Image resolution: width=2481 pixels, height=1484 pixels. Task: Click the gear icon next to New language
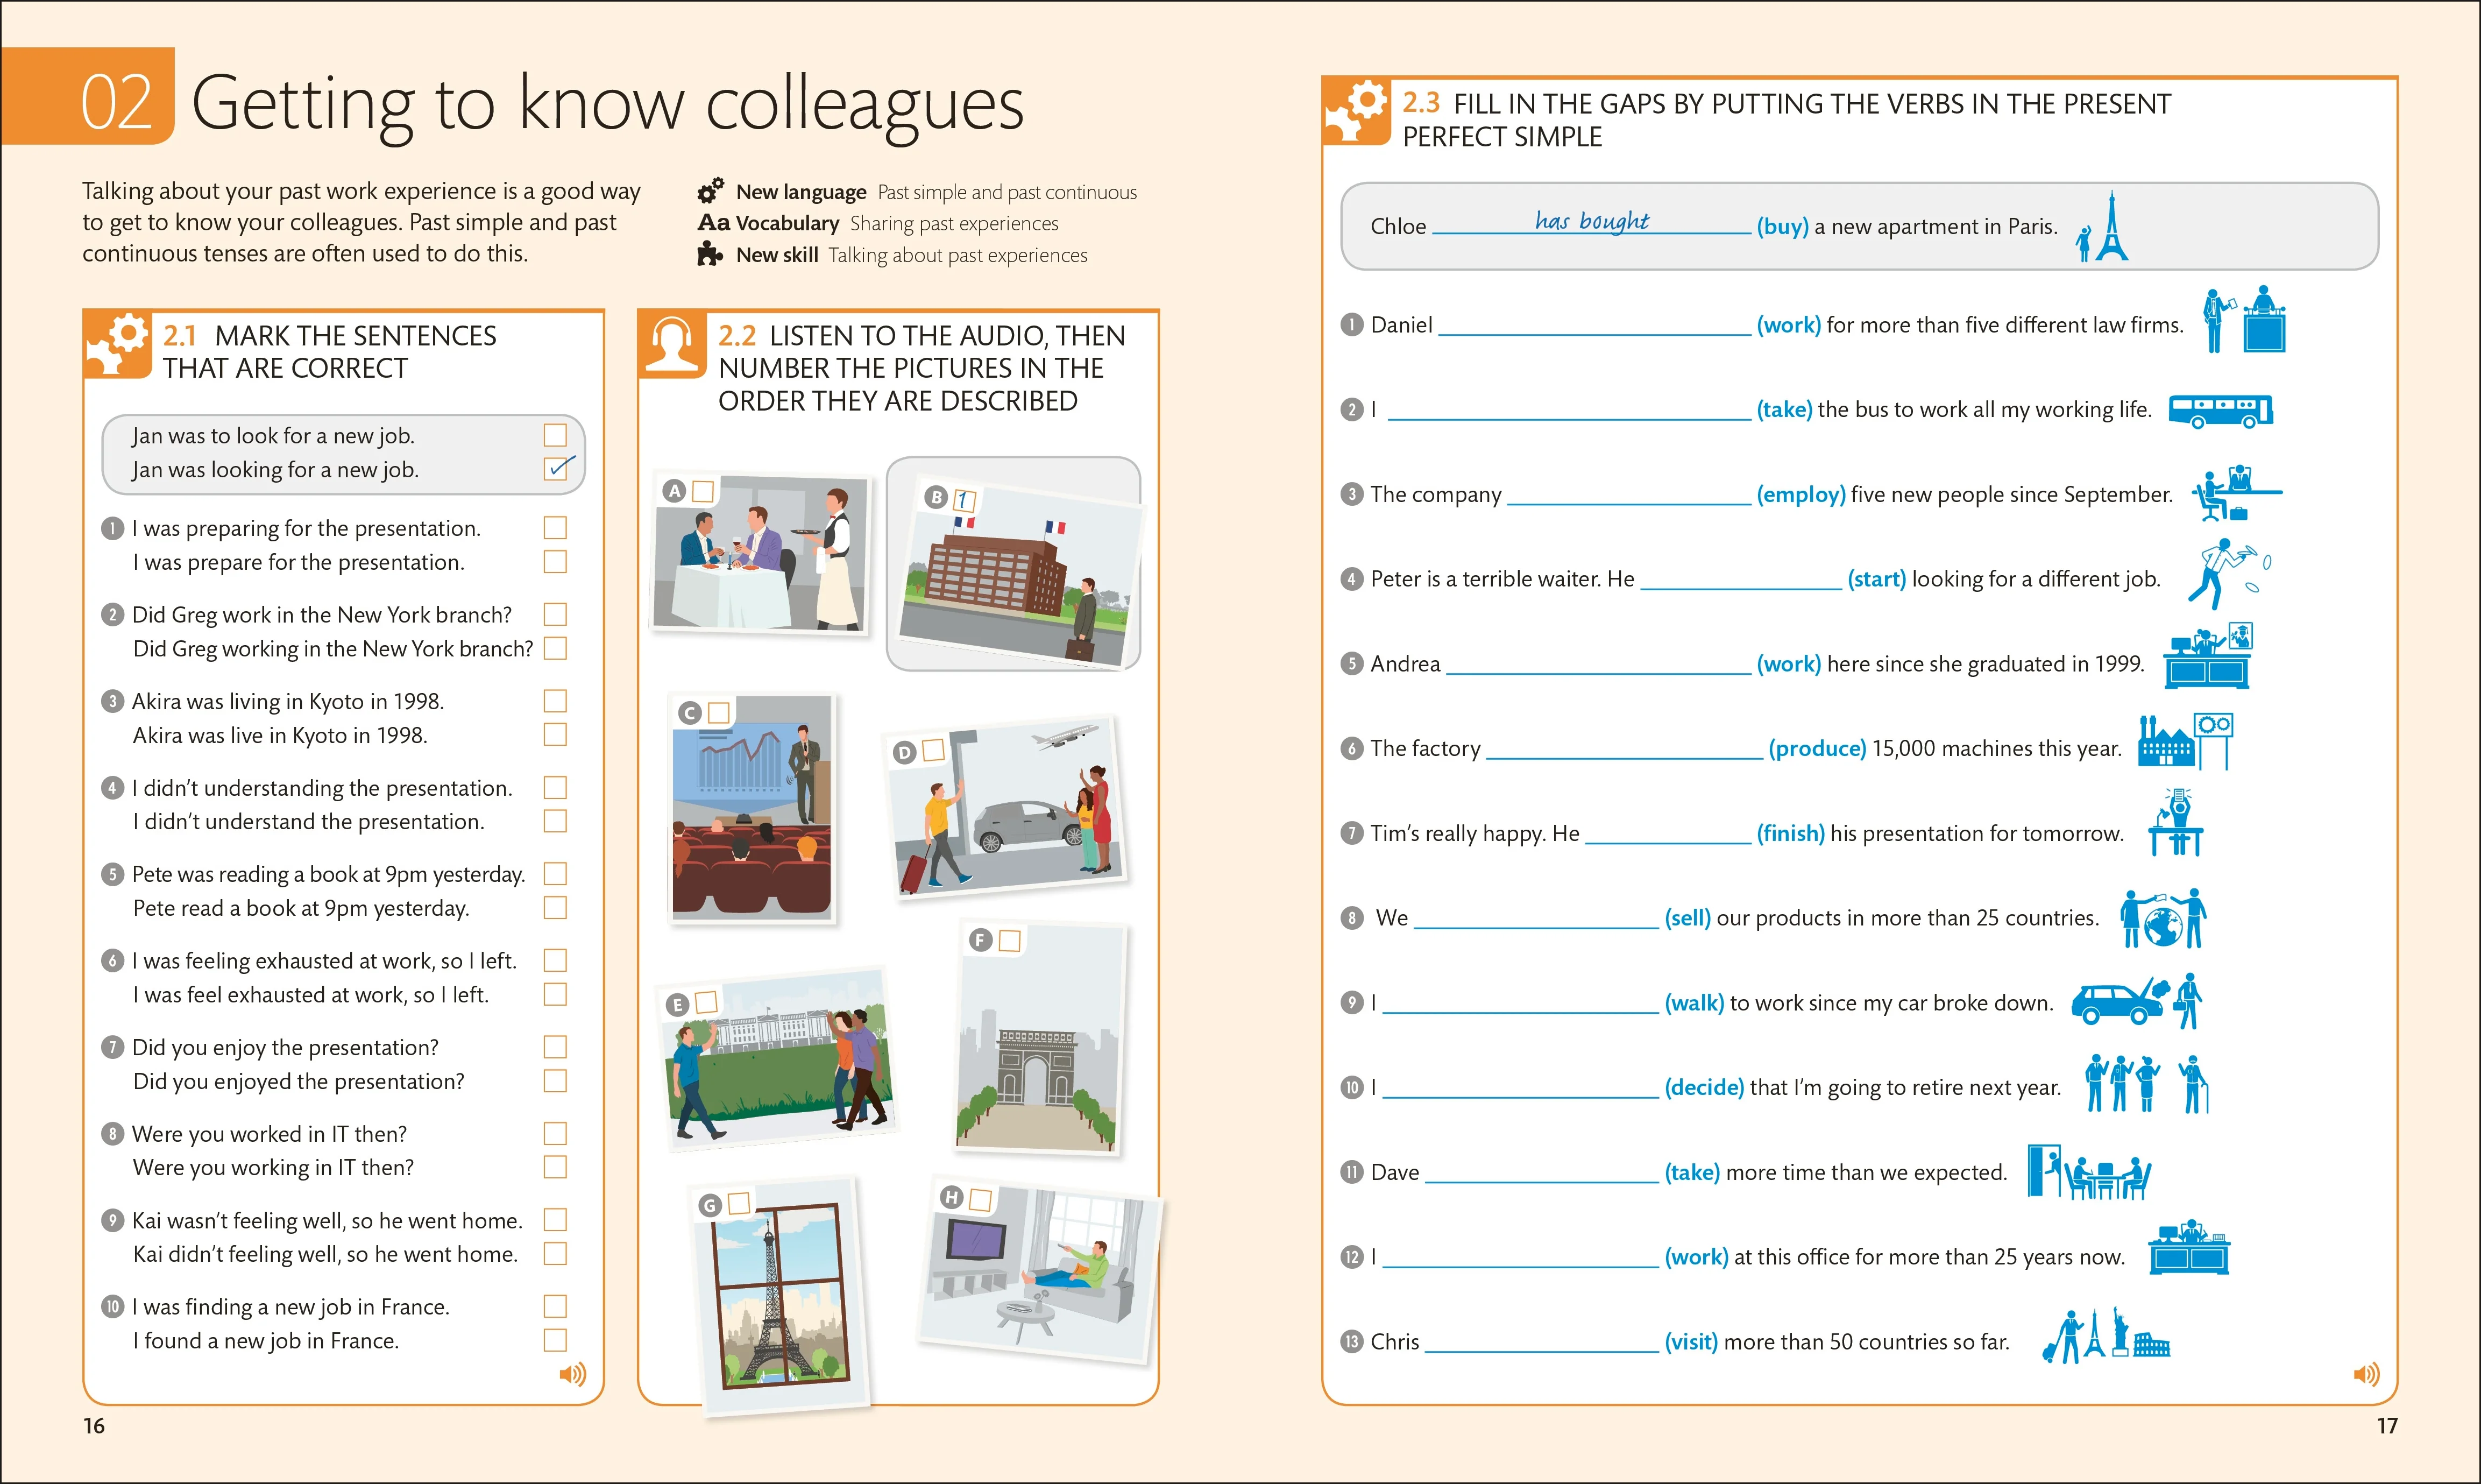[711, 191]
